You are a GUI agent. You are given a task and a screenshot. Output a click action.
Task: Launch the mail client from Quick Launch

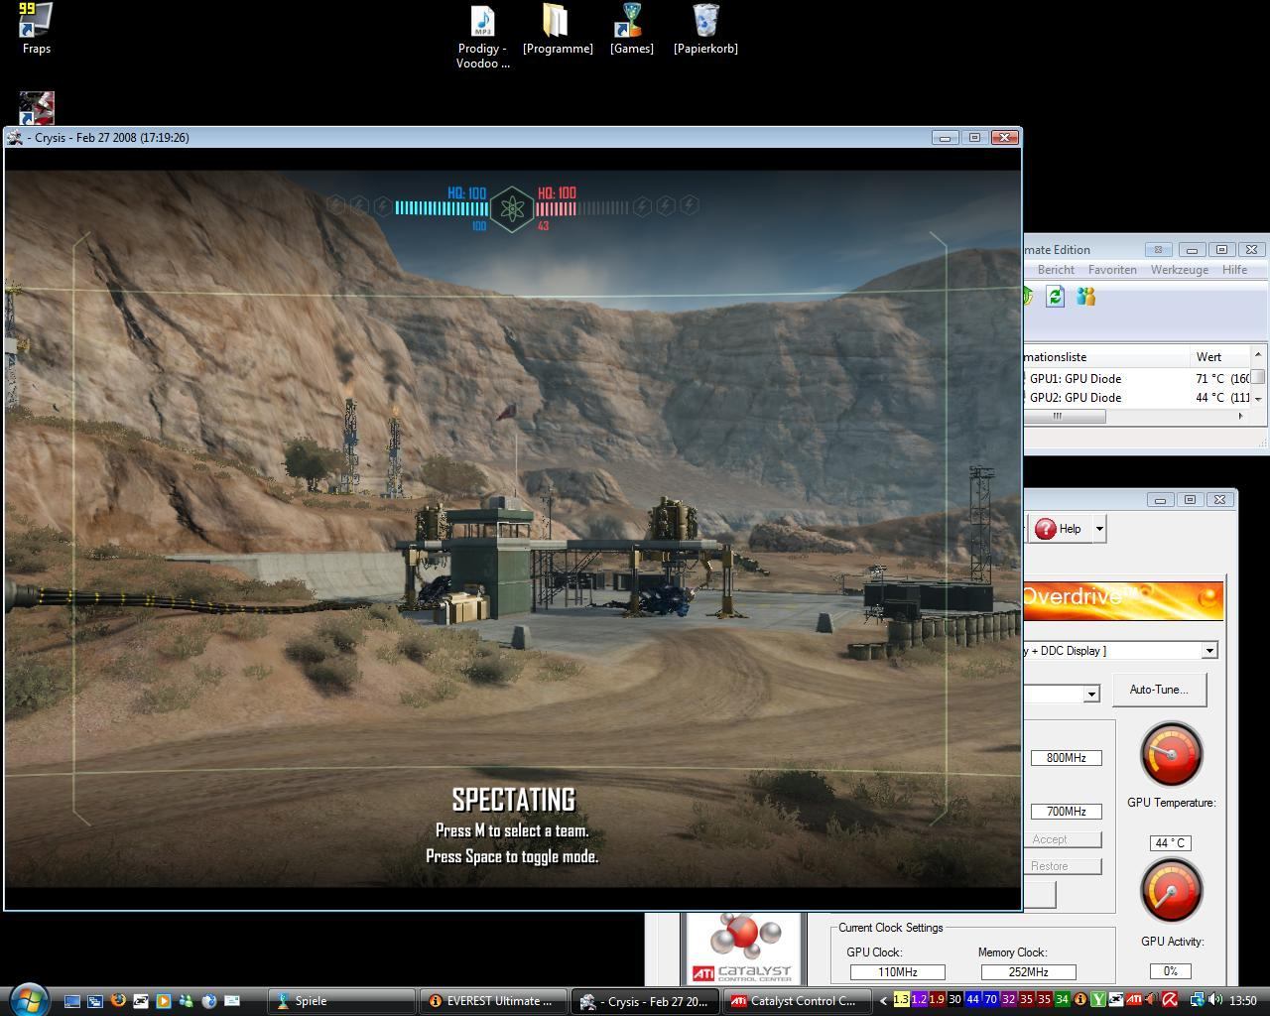coord(232,1001)
